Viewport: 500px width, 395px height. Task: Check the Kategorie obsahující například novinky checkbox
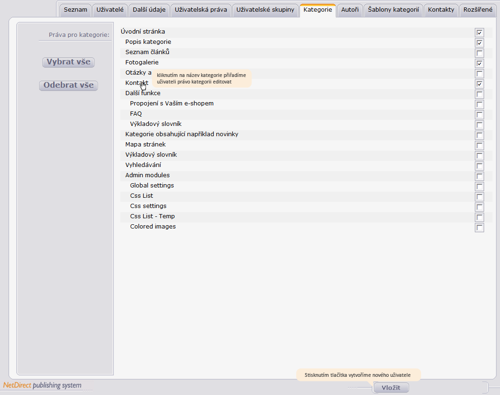479,135
